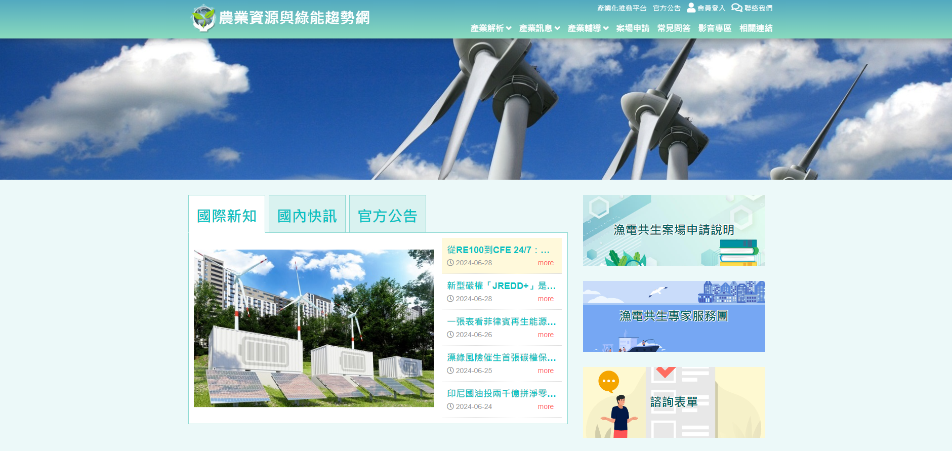Switch to the 官方公告 tab
Viewport: 952px width, 451px height.
tap(387, 216)
